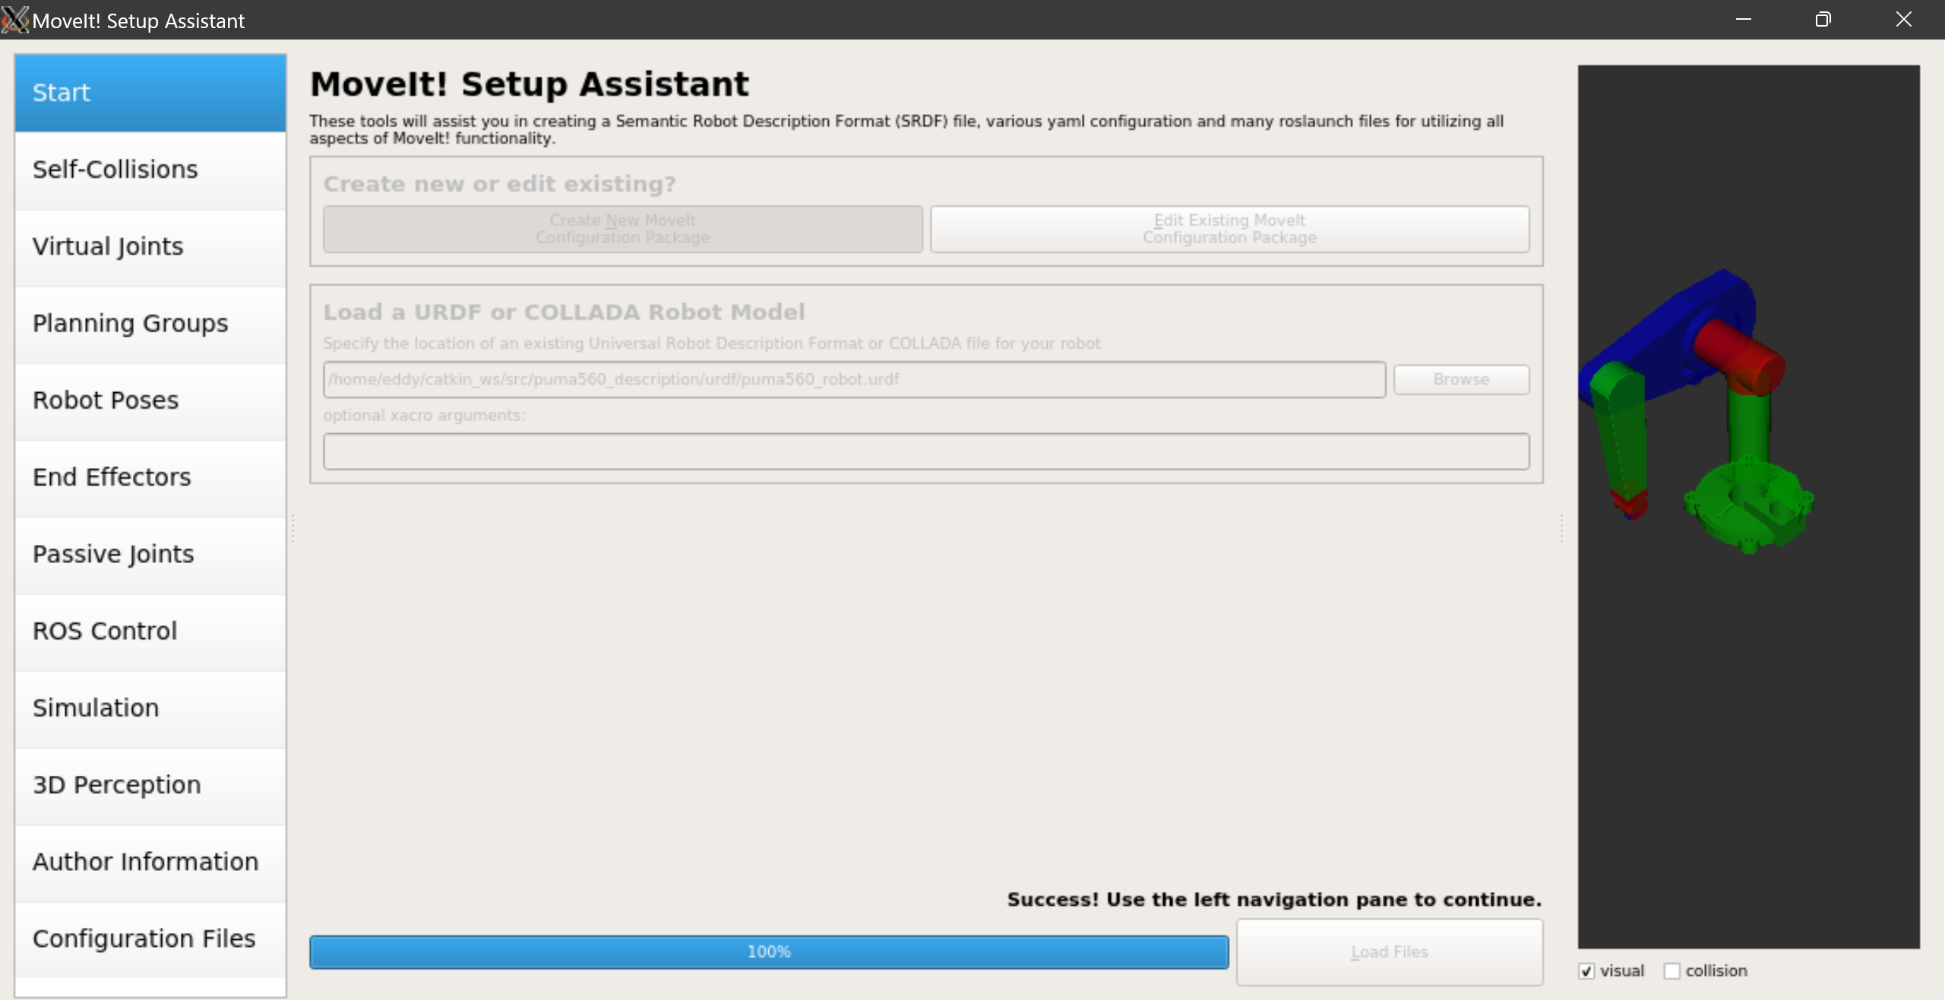Viewport: 1945px width, 1000px height.
Task: Restore down the window size
Action: tap(1823, 20)
